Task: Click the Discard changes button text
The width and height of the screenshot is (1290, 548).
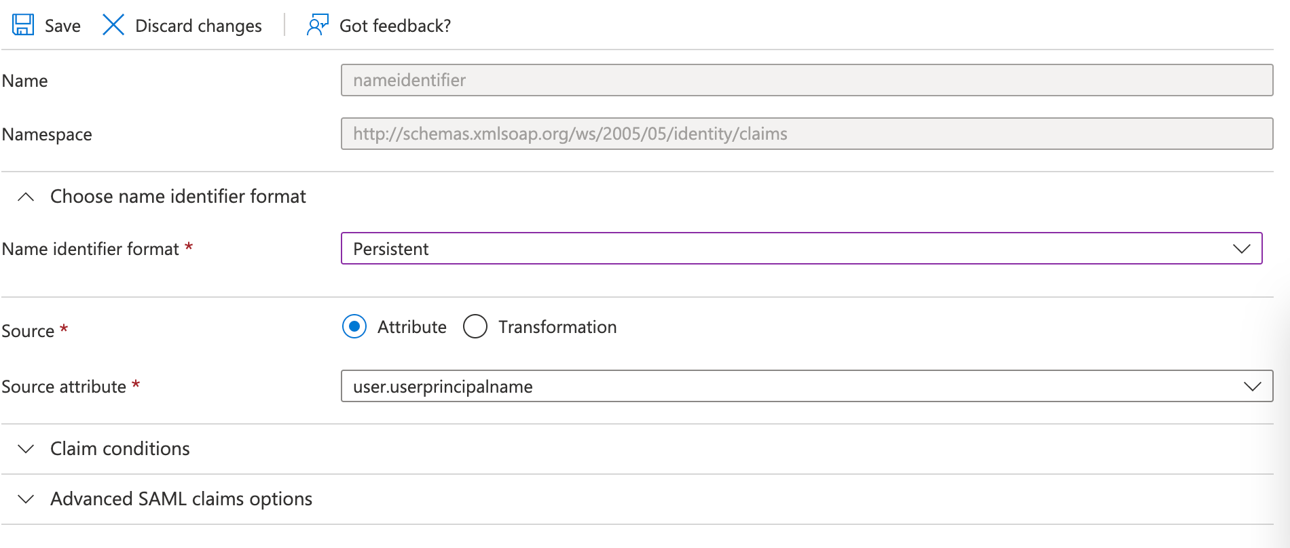Action: tap(198, 26)
